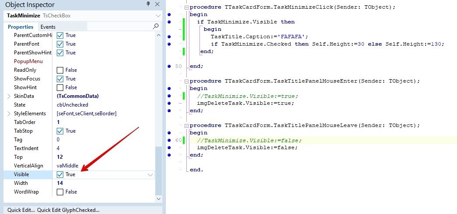Close the Object Inspector panel
Screen dimensions: 457x214
[x=158, y=4]
